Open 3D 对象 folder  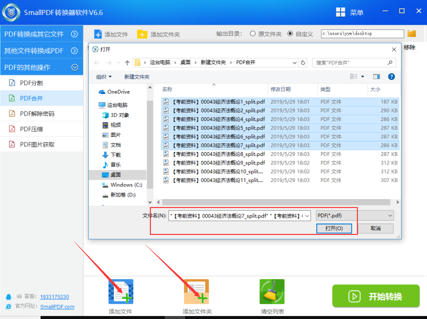(x=116, y=115)
